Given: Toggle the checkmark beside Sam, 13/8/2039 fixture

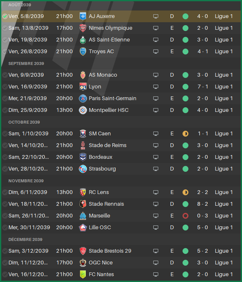Looking at the screenshot, I should click(5, 28).
